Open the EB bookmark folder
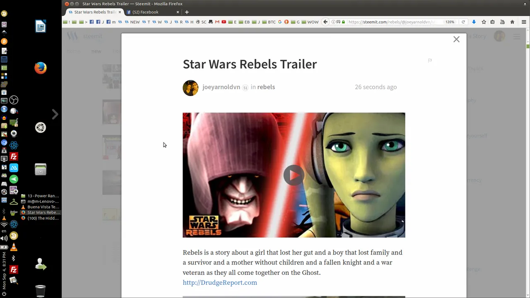Image resolution: width=530 pixels, height=298 pixels. [244, 22]
